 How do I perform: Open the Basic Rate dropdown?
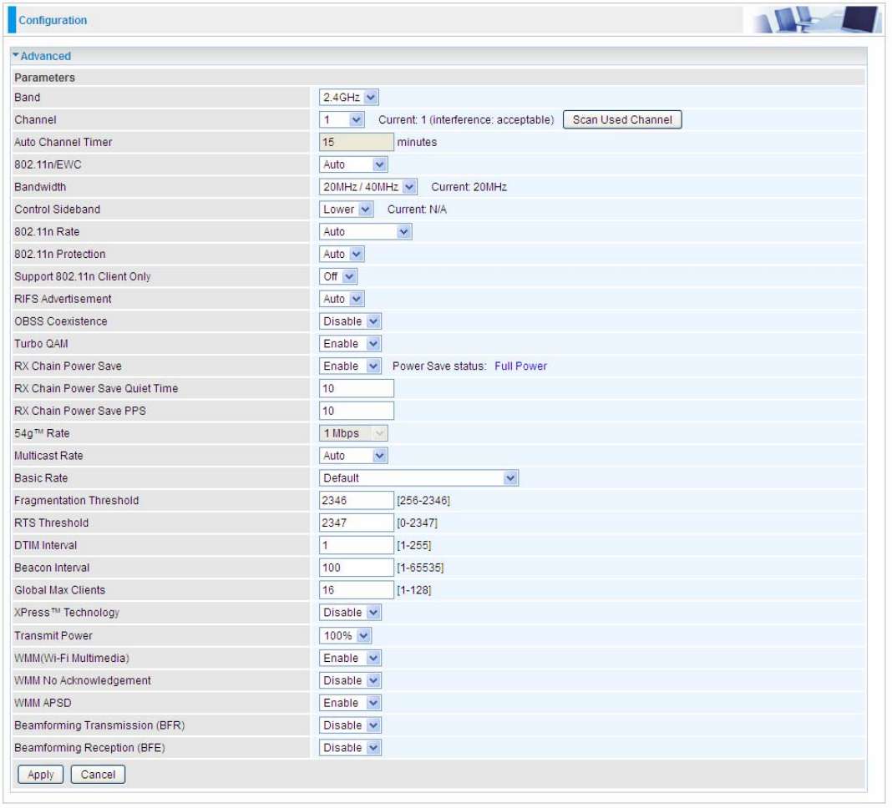click(419, 479)
